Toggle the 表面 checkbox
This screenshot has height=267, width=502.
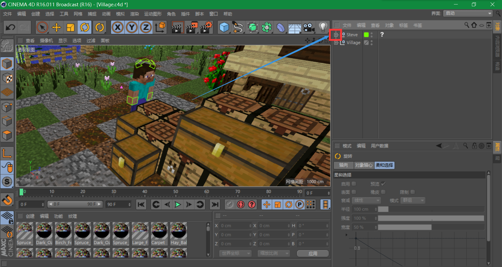coord(354,192)
